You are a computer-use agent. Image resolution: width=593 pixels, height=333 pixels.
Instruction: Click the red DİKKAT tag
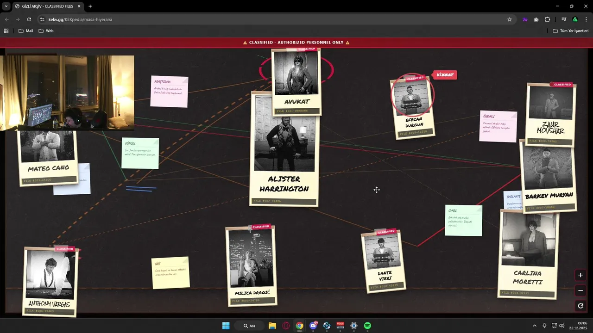[x=444, y=75]
